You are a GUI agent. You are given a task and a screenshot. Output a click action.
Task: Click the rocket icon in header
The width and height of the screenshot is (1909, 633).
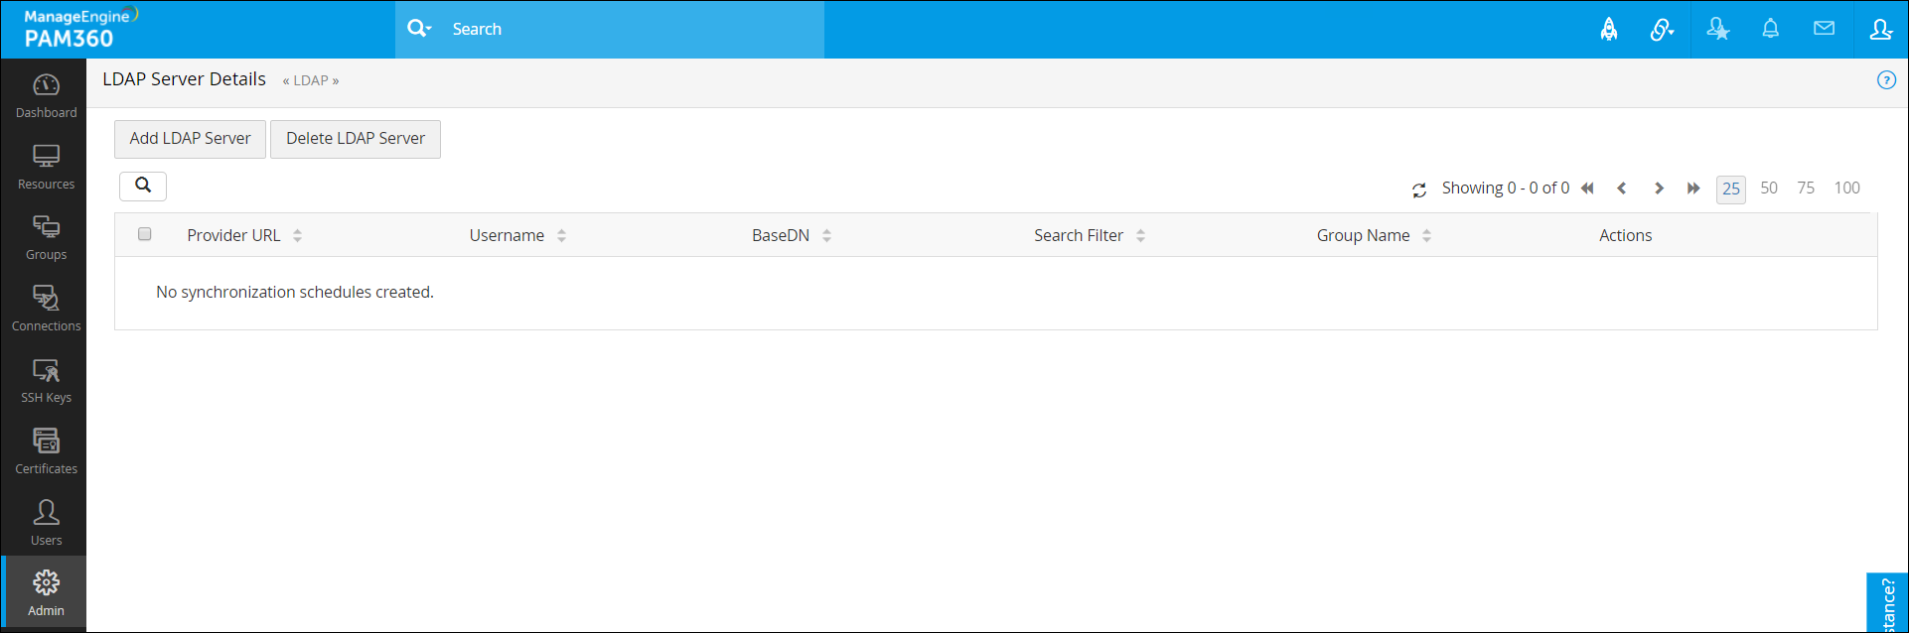click(x=1609, y=30)
